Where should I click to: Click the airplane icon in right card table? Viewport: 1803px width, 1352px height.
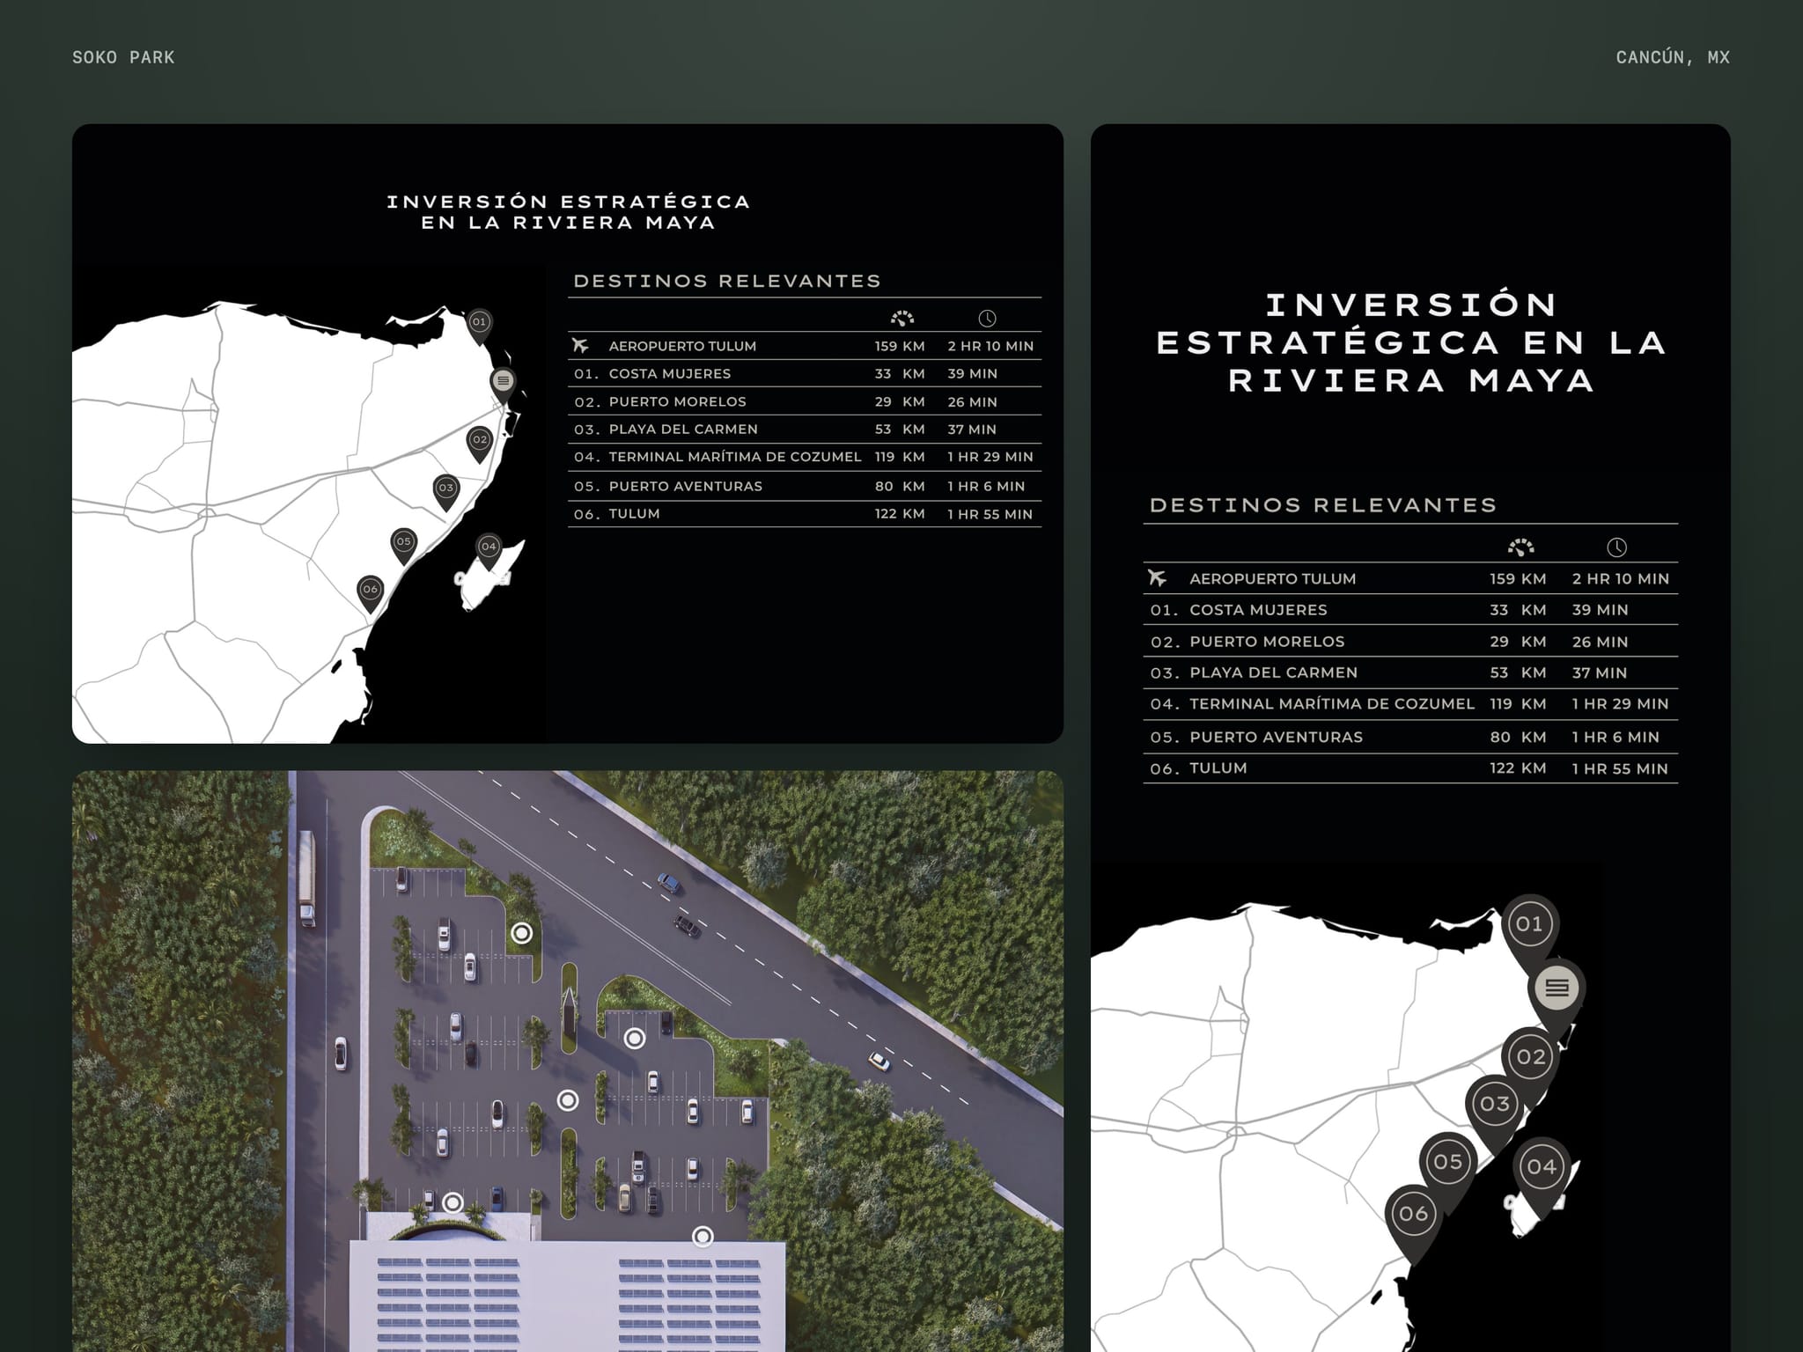pyautogui.click(x=1157, y=577)
